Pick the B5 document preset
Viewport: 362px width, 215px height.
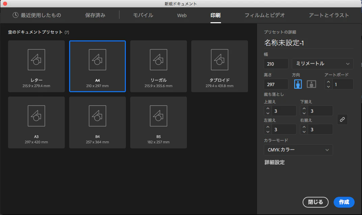[158, 122]
